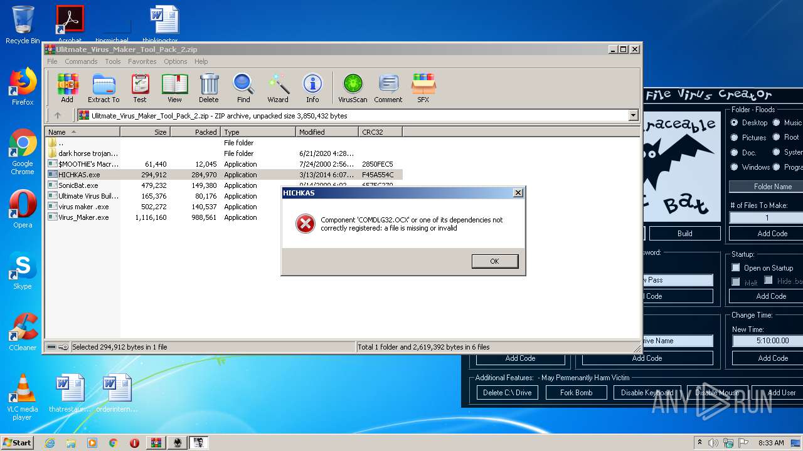The image size is (803, 451).
Task: Click the Delete trash icon in WinRAR
Action: click(x=209, y=88)
